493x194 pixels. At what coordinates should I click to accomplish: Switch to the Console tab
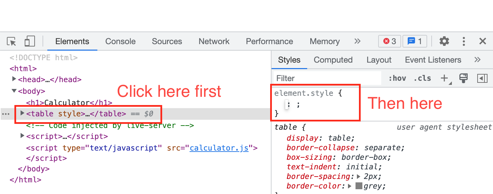click(x=120, y=41)
